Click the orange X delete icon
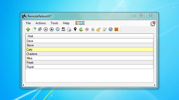This screenshot has width=179, height=100. point(116,29)
